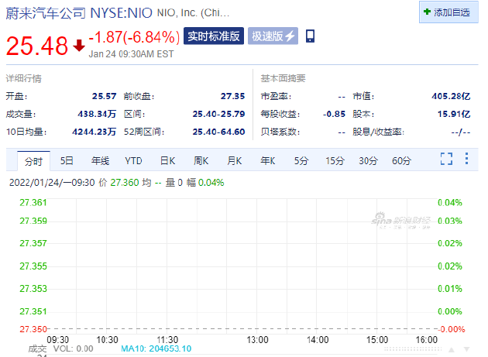Click the 52-week range 25.40-64.60
This screenshot has width=488, height=357.
[x=218, y=132]
